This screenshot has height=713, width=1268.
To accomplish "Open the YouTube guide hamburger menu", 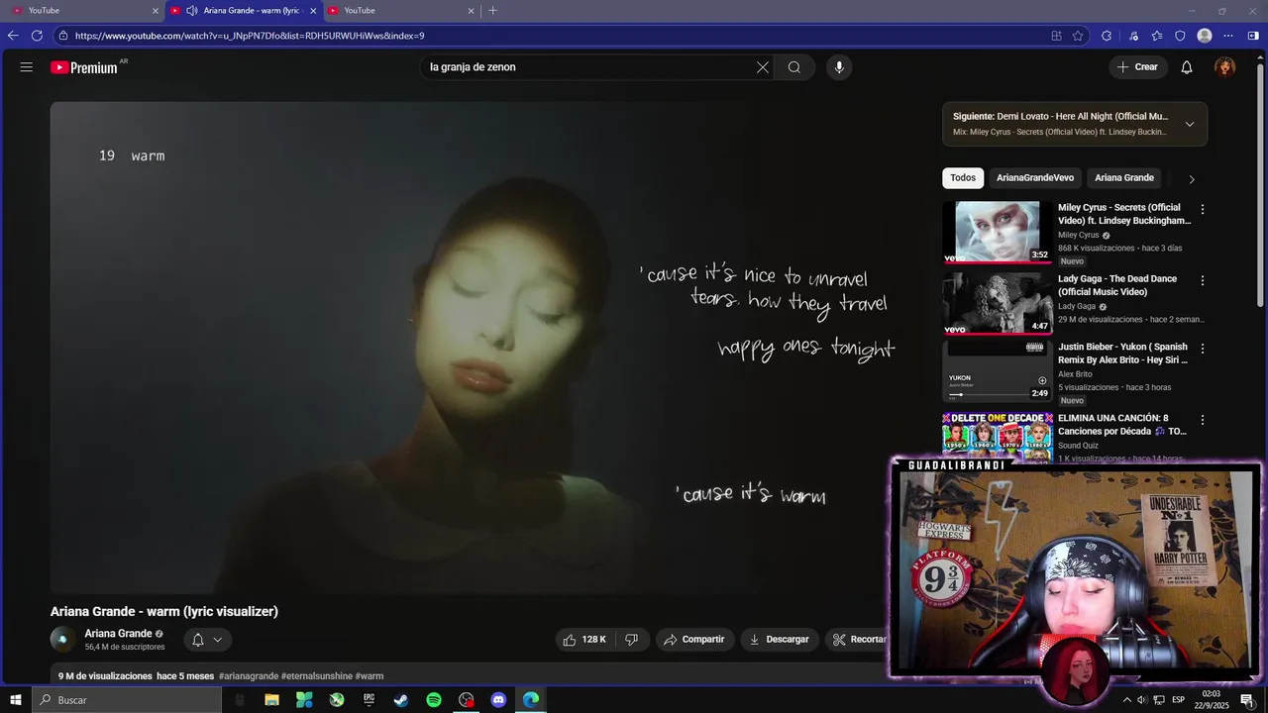I will click(x=27, y=67).
